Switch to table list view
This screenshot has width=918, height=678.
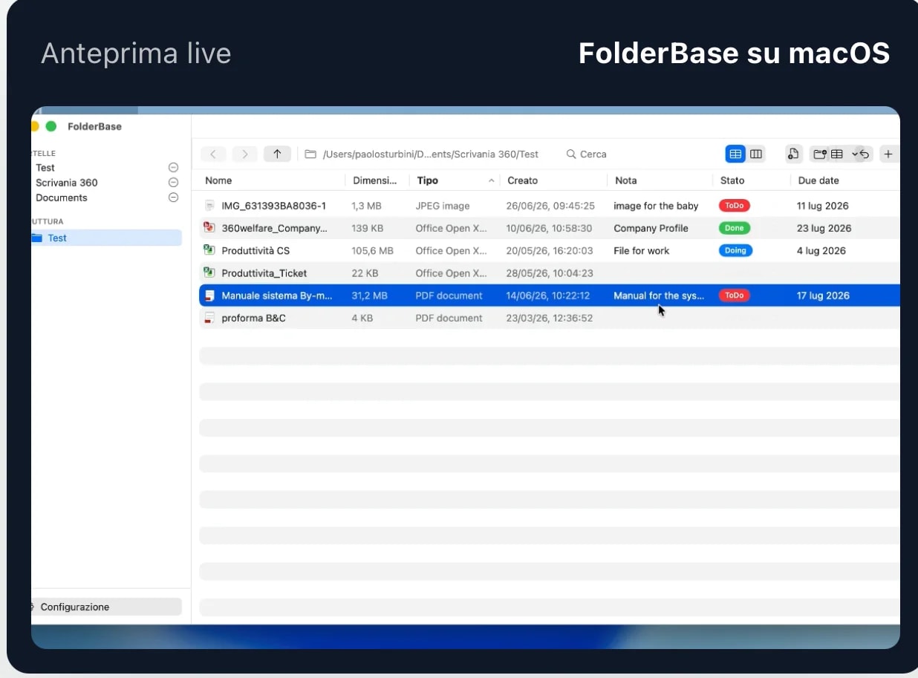(x=735, y=154)
